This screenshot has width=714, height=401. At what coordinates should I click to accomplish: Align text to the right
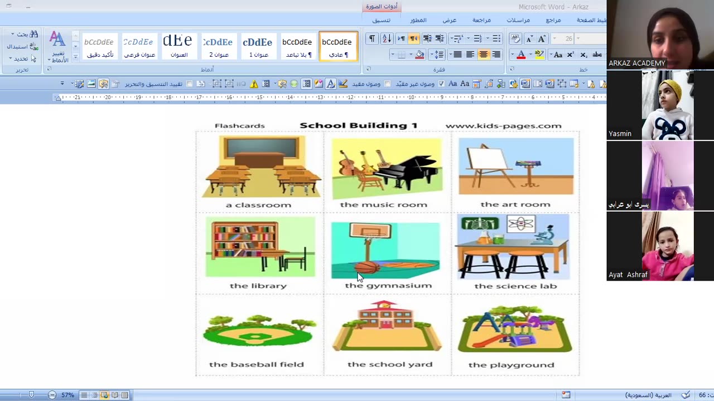point(496,55)
